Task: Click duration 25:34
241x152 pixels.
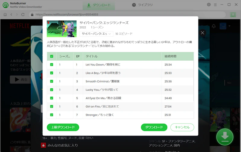Action: (168, 65)
